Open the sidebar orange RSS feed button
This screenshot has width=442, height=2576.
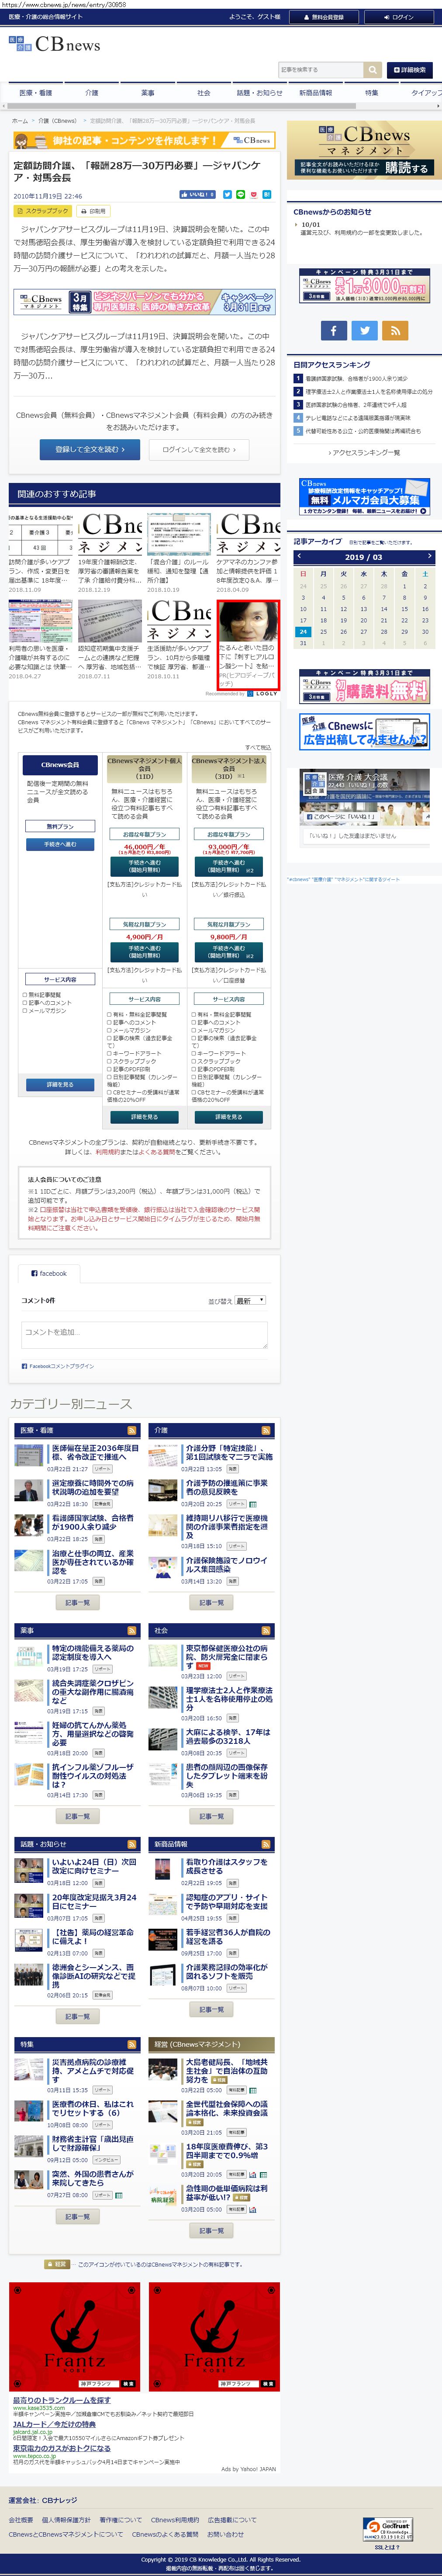(x=395, y=330)
